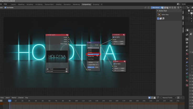The height and width of the screenshot is (109, 193).
Task: Open the View Layer dropdown in Render Layers node
Action: 56,71
